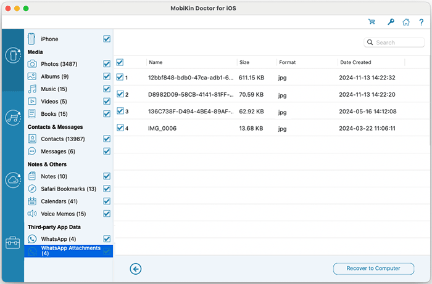Sort by the Date Created column header
Viewport: 432px width, 284px height.
(355, 62)
